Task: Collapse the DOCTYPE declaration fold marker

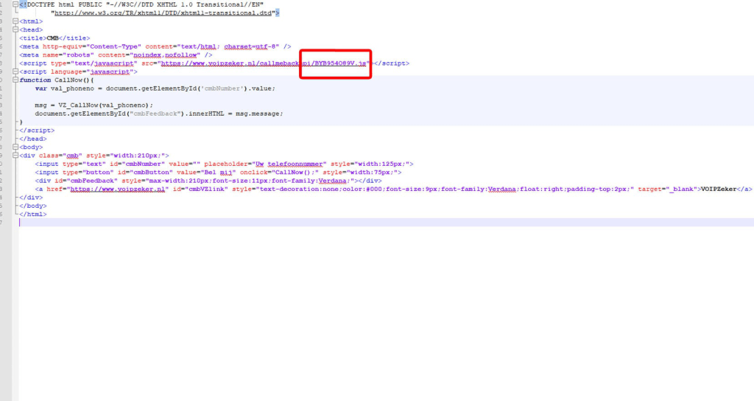Action: point(15,4)
